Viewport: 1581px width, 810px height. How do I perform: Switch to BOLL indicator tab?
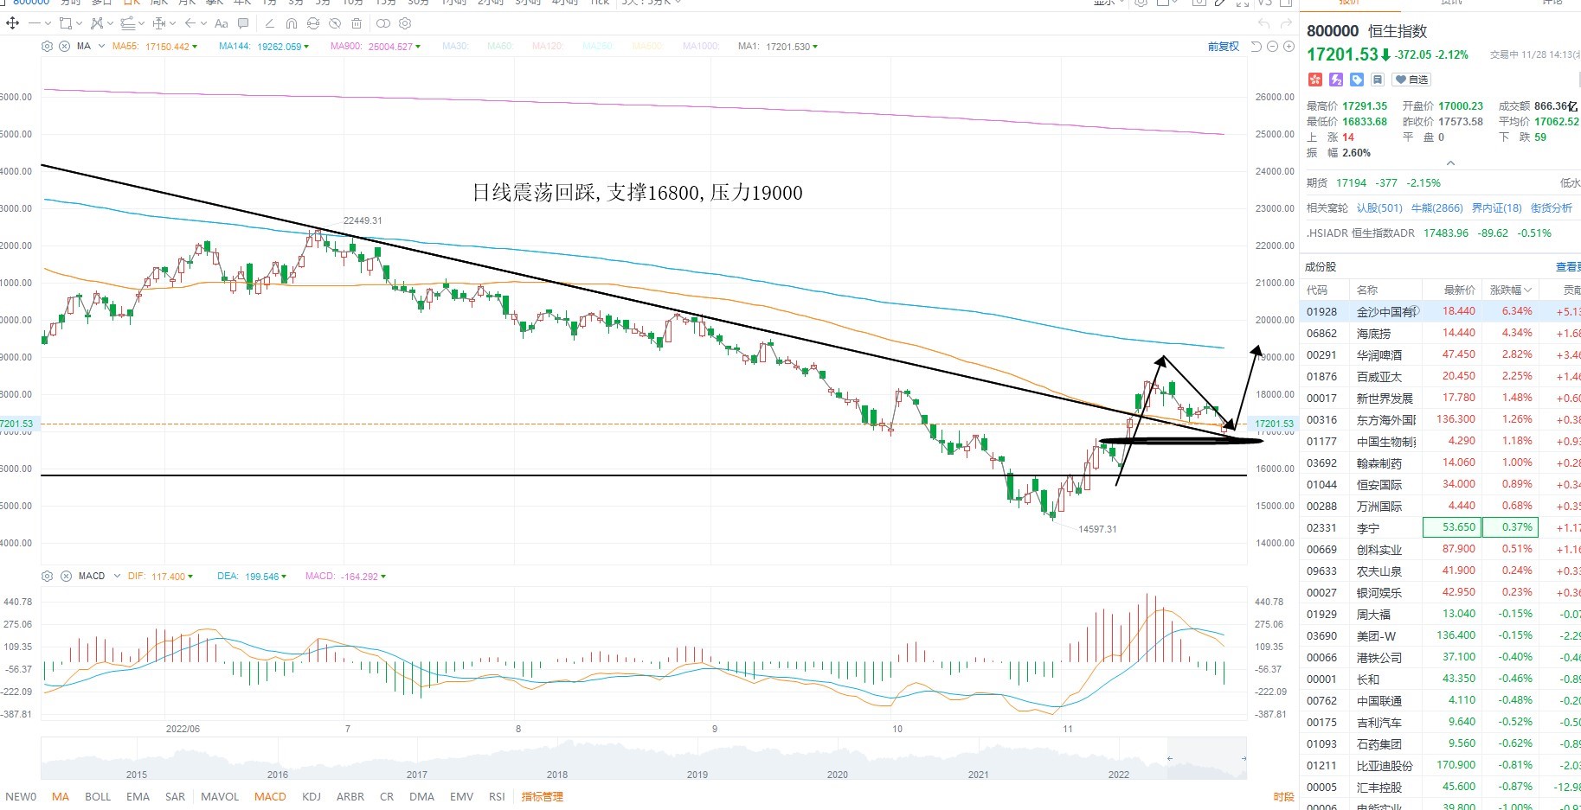click(98, 796)
